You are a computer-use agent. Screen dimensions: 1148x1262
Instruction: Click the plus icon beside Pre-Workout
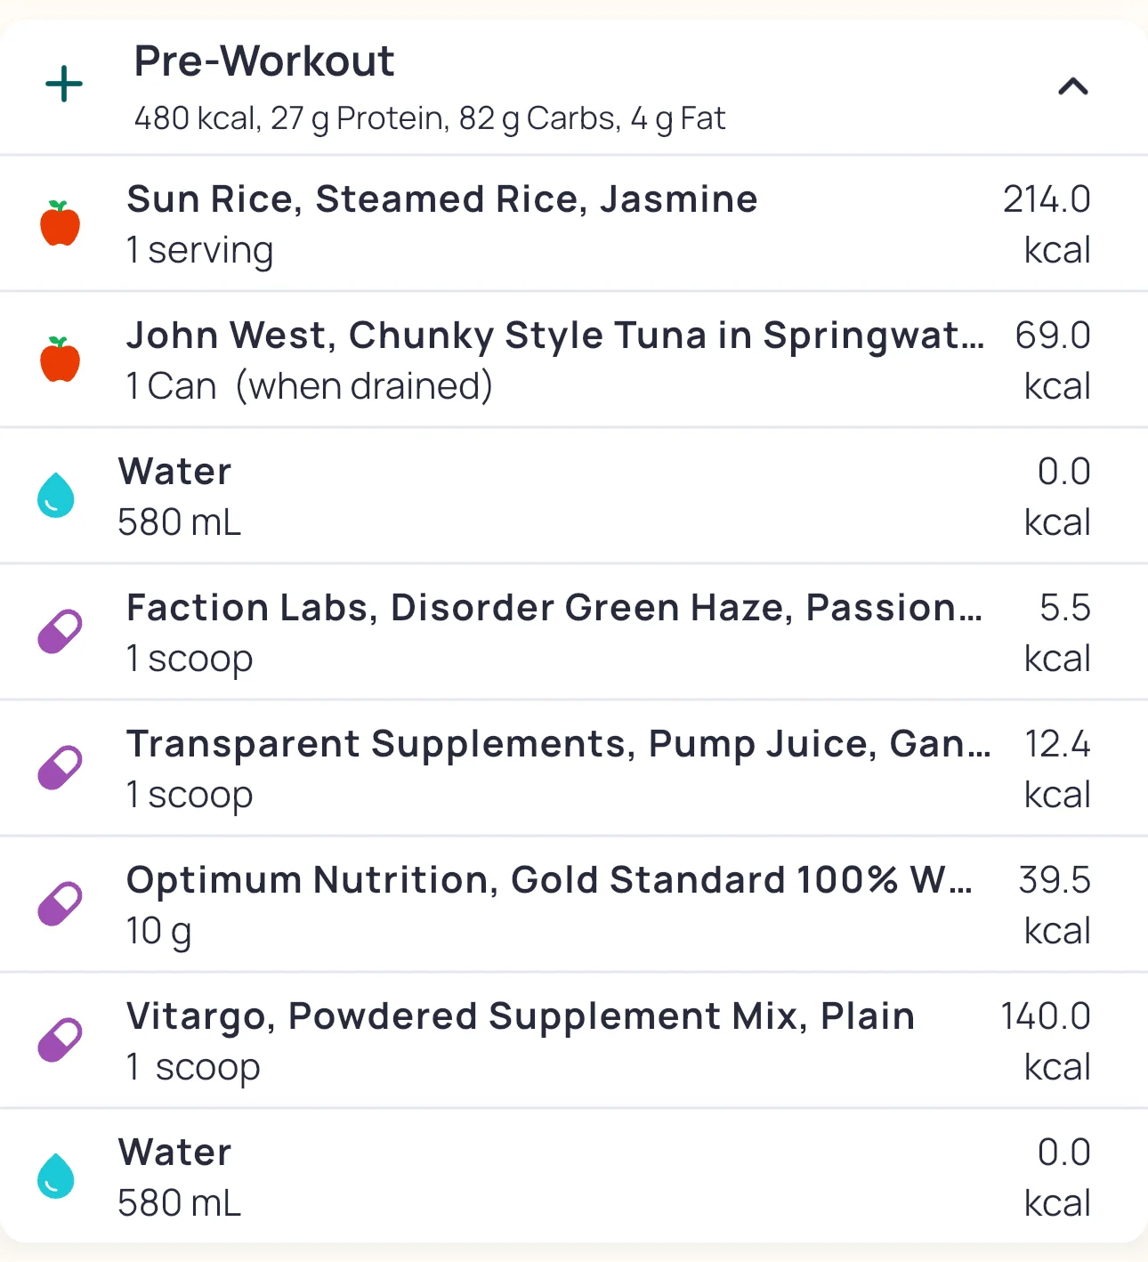(64, 85)
